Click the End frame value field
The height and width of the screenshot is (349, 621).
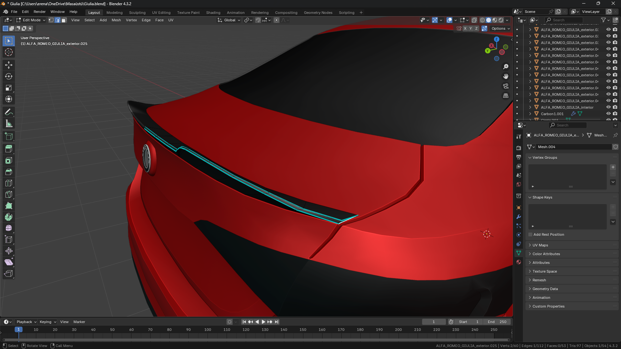[x=497, y=322]
